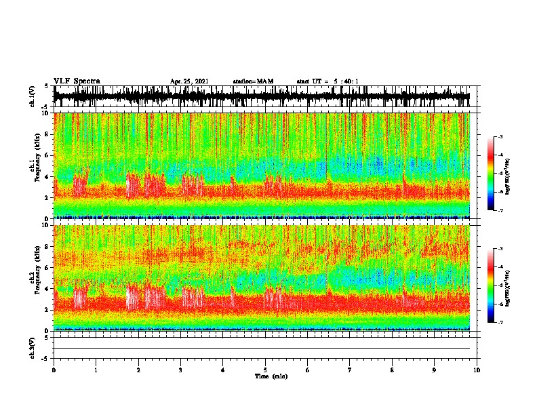Pick the ch.1 spectrogram color scale bar
537x415 pixels.
(x=491, y=174)
